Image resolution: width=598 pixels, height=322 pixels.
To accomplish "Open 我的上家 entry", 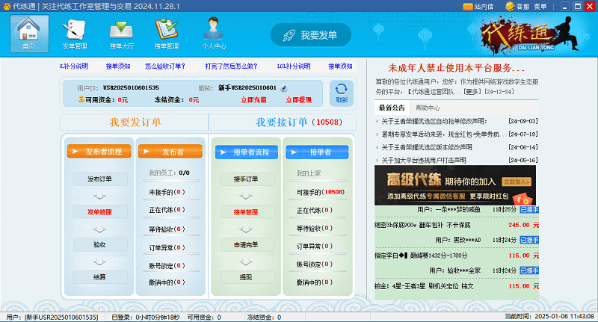I will pos(309,173).
